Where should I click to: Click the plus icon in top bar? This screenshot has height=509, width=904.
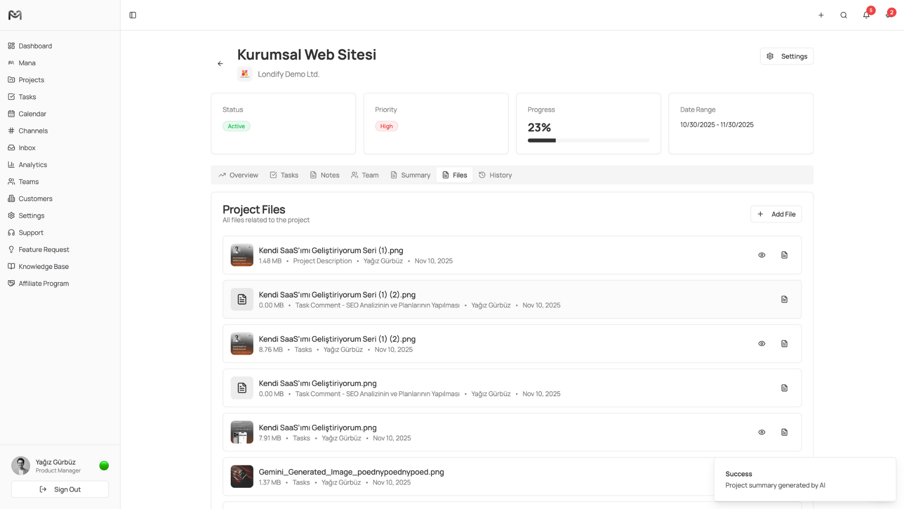pyautogui.click(x=821, y=15)
